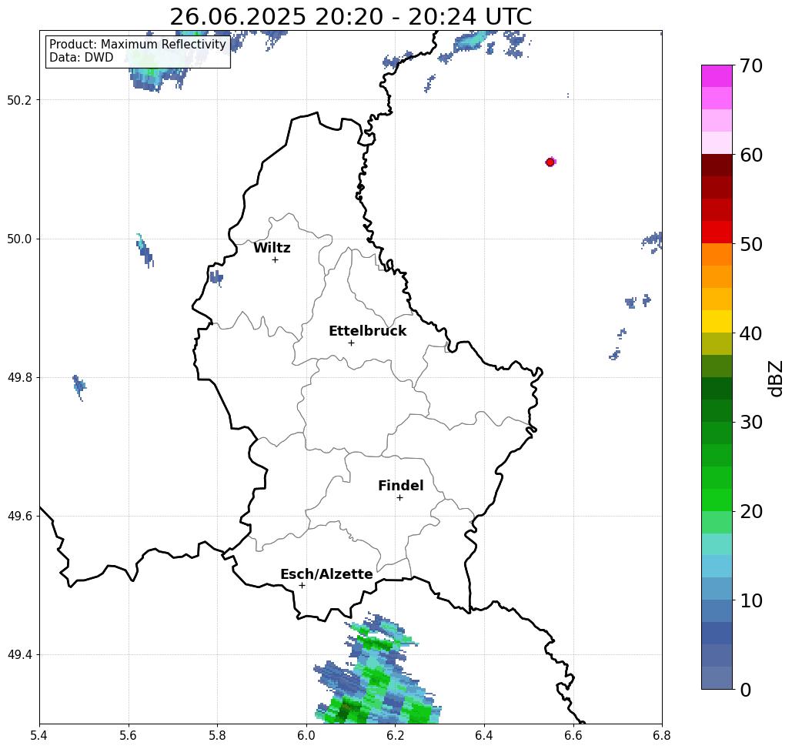The height and width of the screenshot is (749, 792).
Task: Click the 70 tick on the colorbar
Action: 750,65
